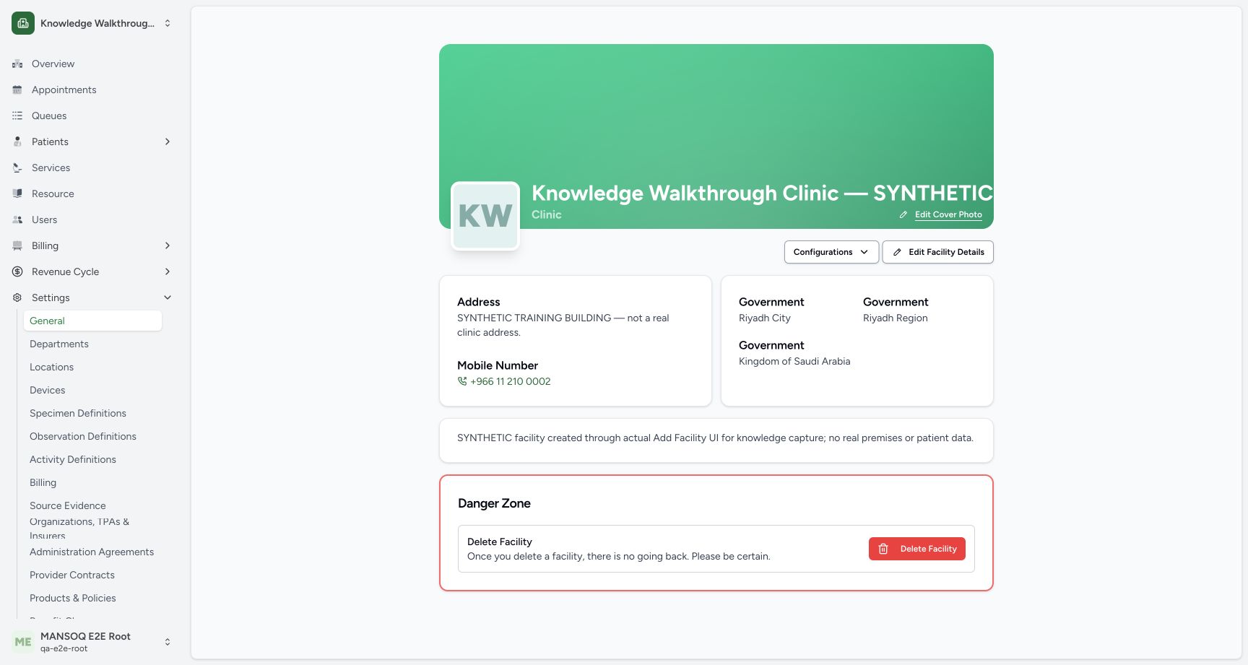Click the Patients person icon
This screenshot has height=665, width=1248.
point(17,142)
